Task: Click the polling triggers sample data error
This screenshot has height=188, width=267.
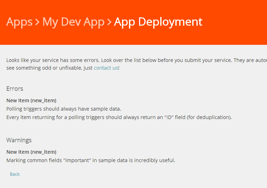Action: click(x=64, y=109)
